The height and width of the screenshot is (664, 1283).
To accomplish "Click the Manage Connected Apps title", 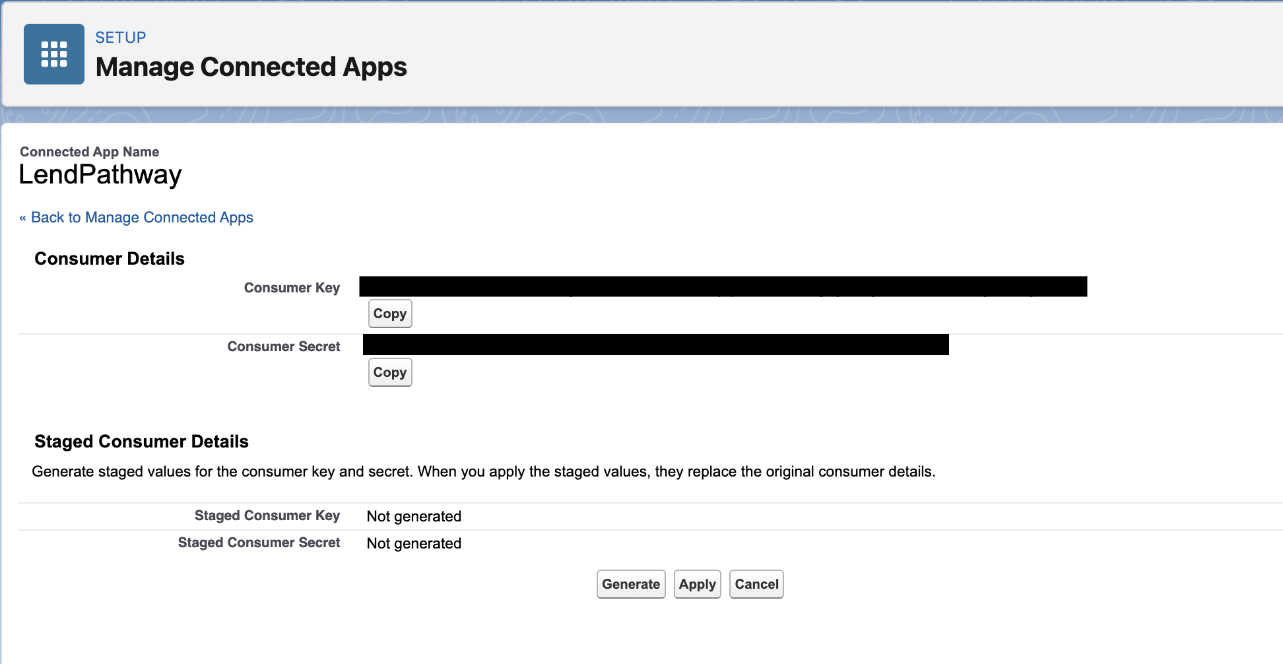I will click(251, 67).
